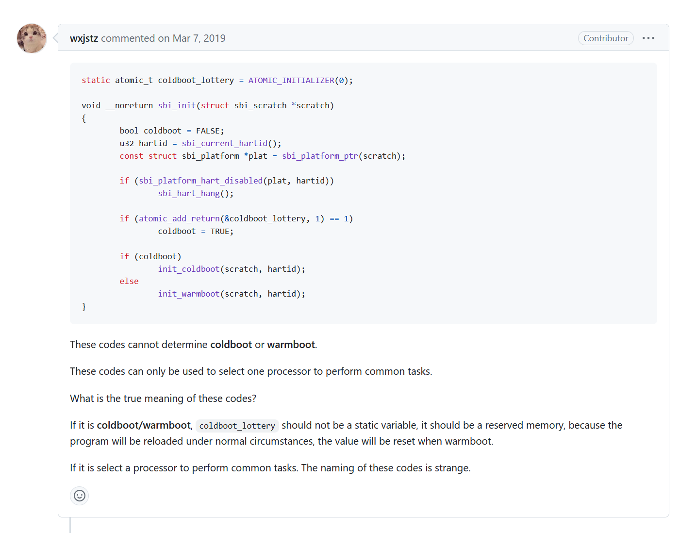Open the wxjstz username profile link

84,38
